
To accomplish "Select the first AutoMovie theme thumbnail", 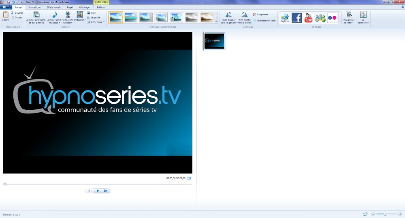I will tap(115, 17).
